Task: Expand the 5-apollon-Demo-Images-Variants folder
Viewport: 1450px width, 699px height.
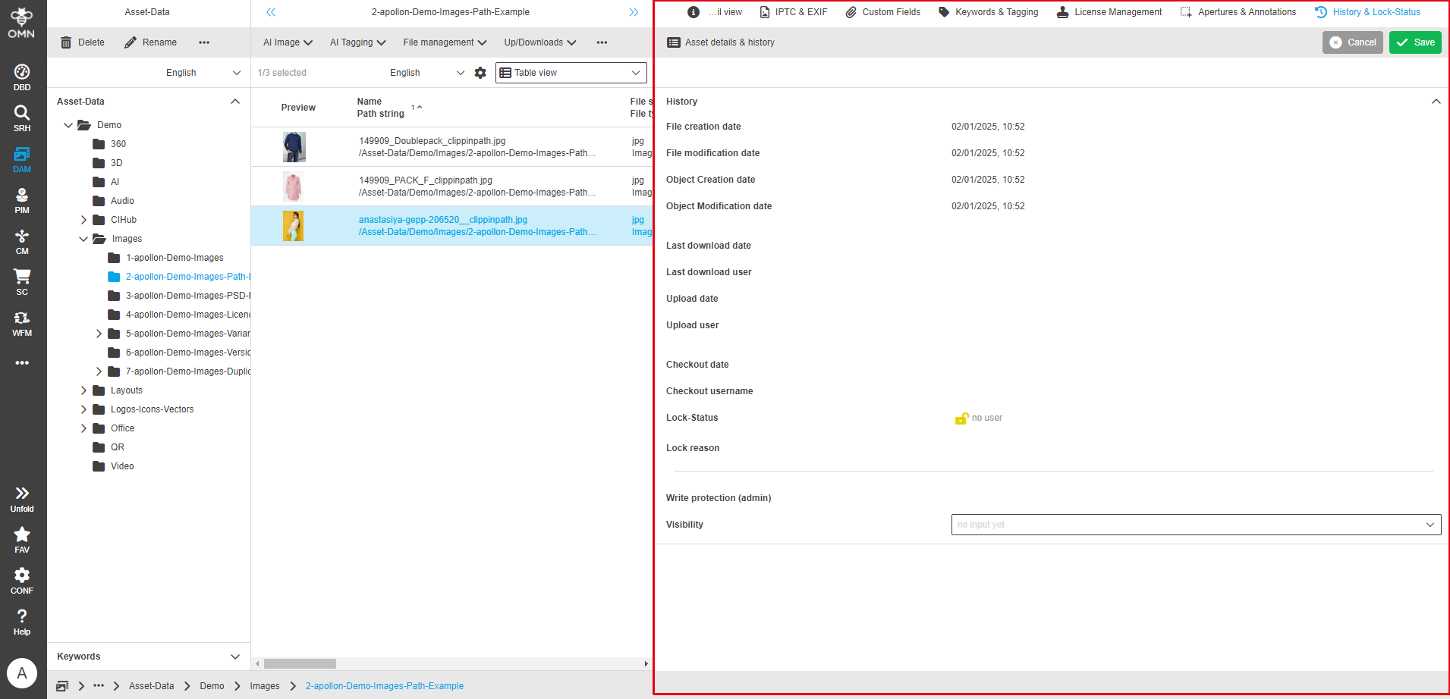Action: click(99, 334)
